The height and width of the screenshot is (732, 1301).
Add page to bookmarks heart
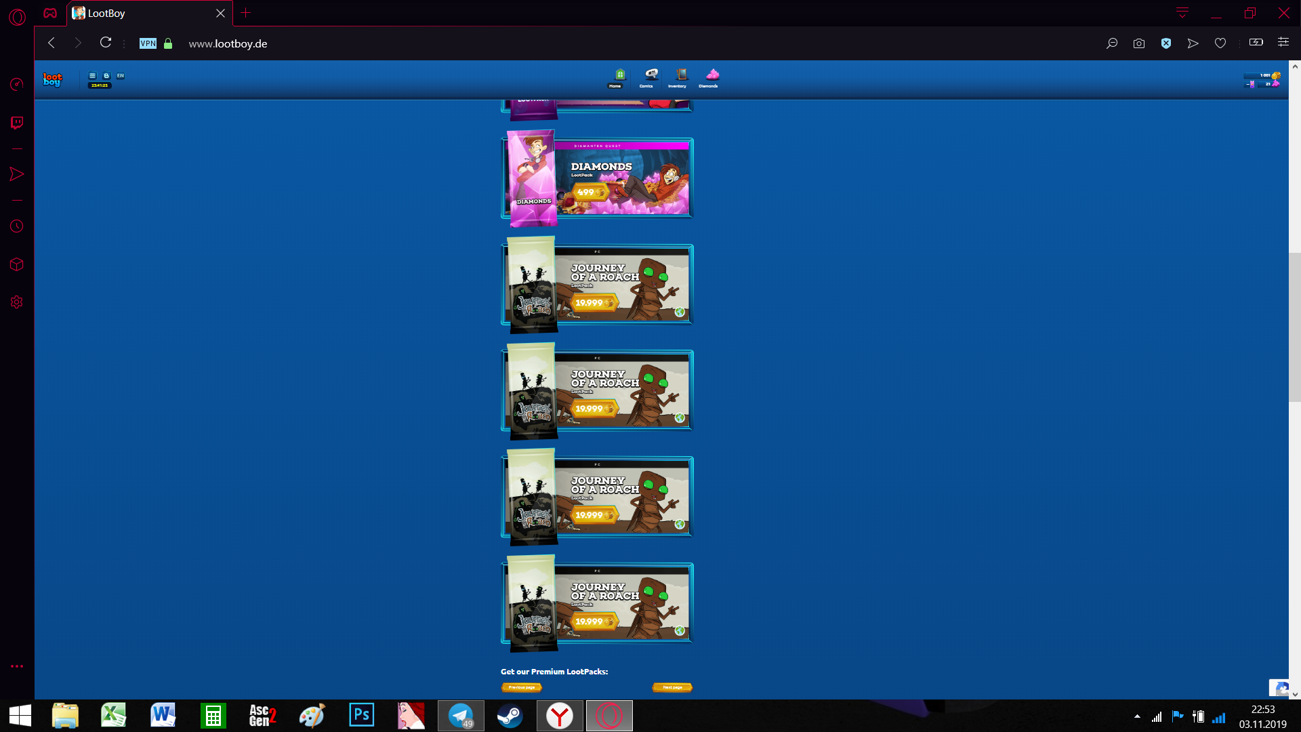tap(1220, 43)
